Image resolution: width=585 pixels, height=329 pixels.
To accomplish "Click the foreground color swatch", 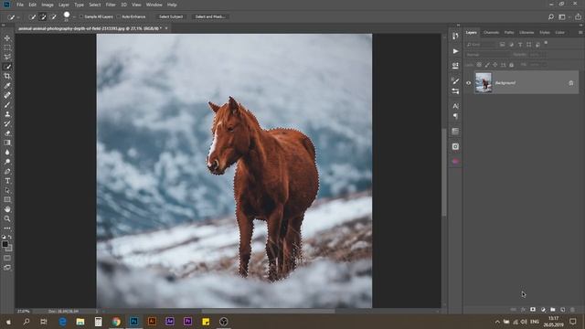I will tap(5, 244).
